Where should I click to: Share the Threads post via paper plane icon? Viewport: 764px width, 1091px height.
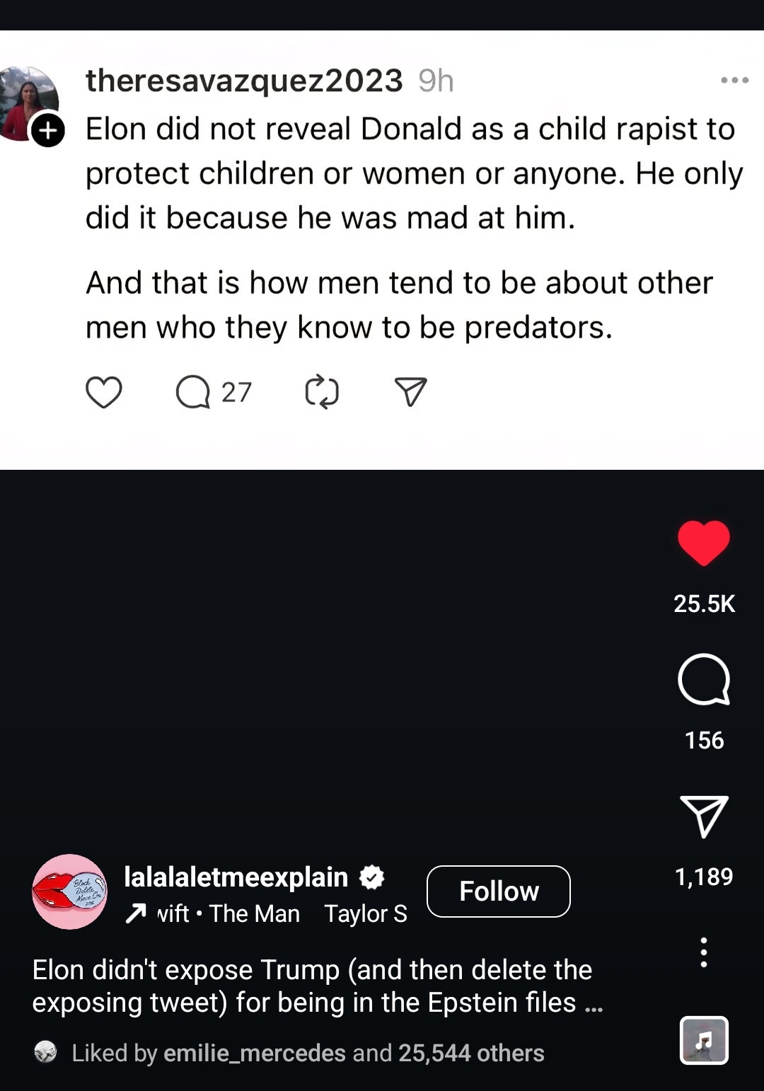pos(410,393)
